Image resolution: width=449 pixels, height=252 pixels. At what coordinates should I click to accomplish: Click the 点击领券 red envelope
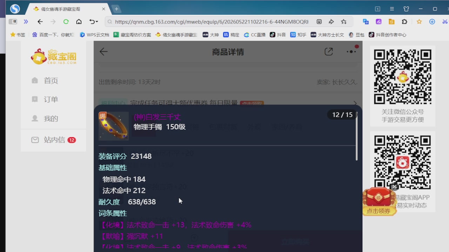coord(379,202)
